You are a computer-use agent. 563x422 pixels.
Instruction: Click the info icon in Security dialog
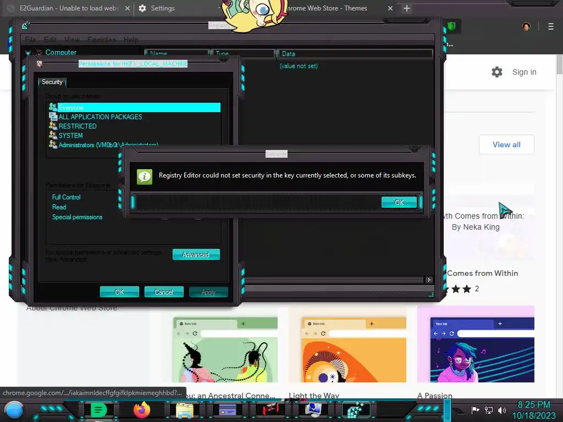tap(145, 176)
